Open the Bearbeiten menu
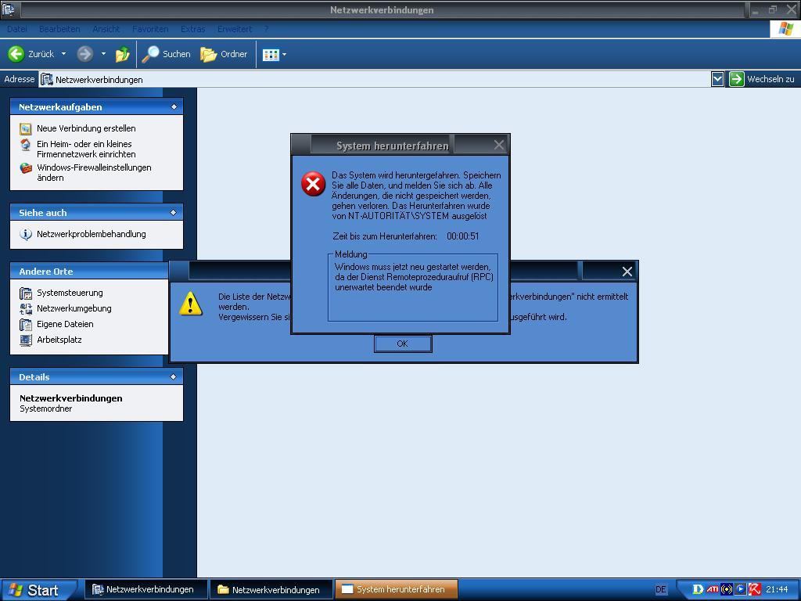The image size is (801, 601). tap(59, 29)
